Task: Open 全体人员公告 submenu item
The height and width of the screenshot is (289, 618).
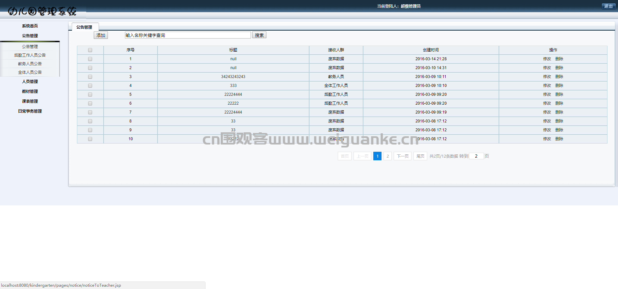Action: click(30, 72)
